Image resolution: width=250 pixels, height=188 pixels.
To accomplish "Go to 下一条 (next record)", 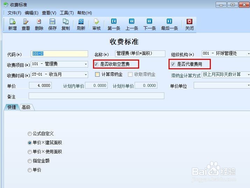I will point(149,25).
